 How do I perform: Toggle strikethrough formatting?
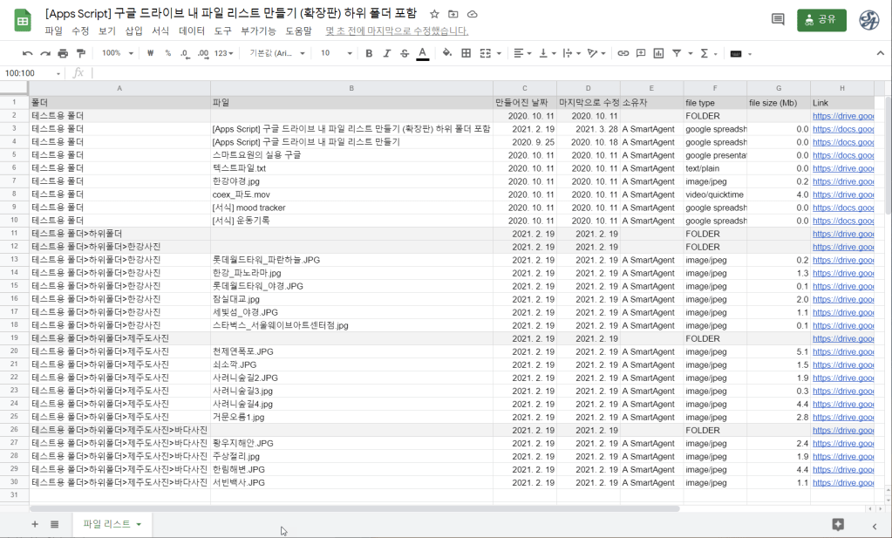point(404,53)
